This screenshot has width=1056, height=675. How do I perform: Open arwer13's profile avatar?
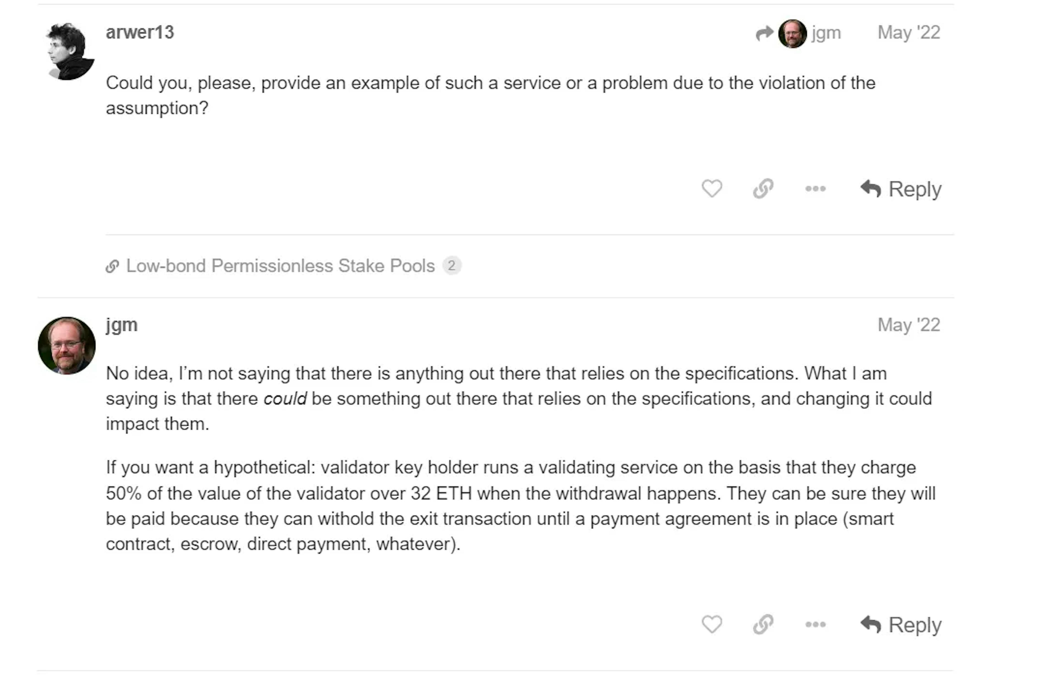pos(69,51)
